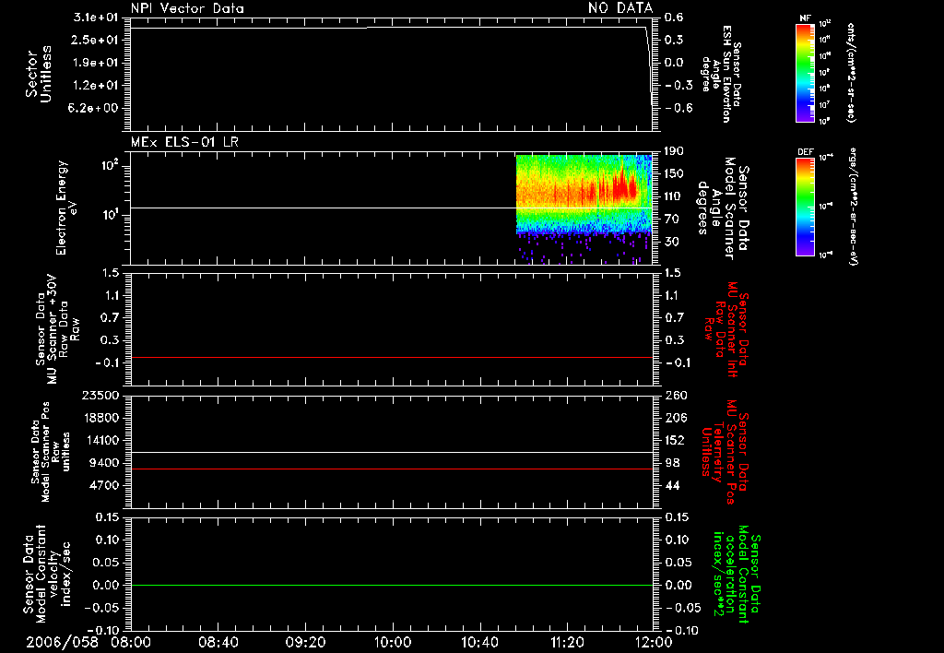Click the 6.2e+00 sector tick value

pos(95,108)
